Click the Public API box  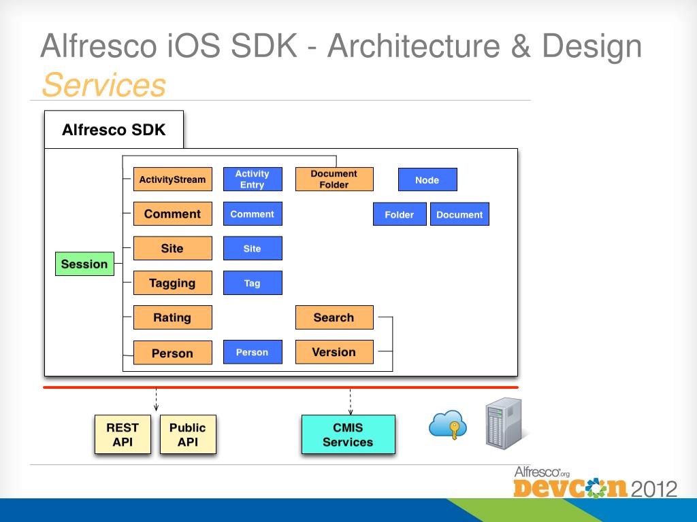[x=188, y=434]
